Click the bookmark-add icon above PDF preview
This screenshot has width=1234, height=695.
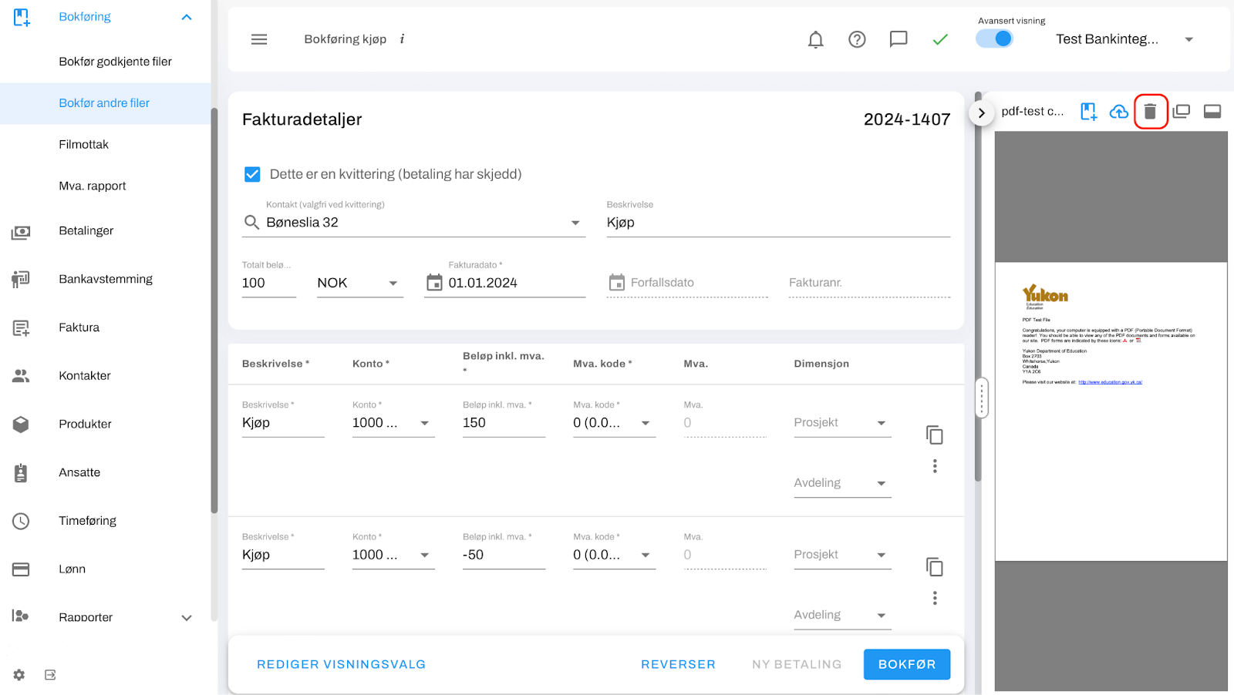tap(1088, 112)
